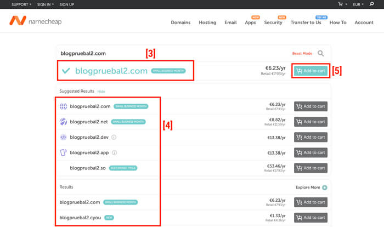Add suggested blogpruebal2.com with globe icon to cart
The image size is (384, 227).
point(311,106)
